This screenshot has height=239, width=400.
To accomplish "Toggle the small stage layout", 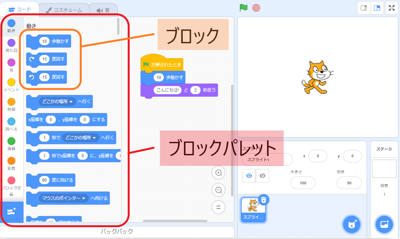I will (364, 8).
